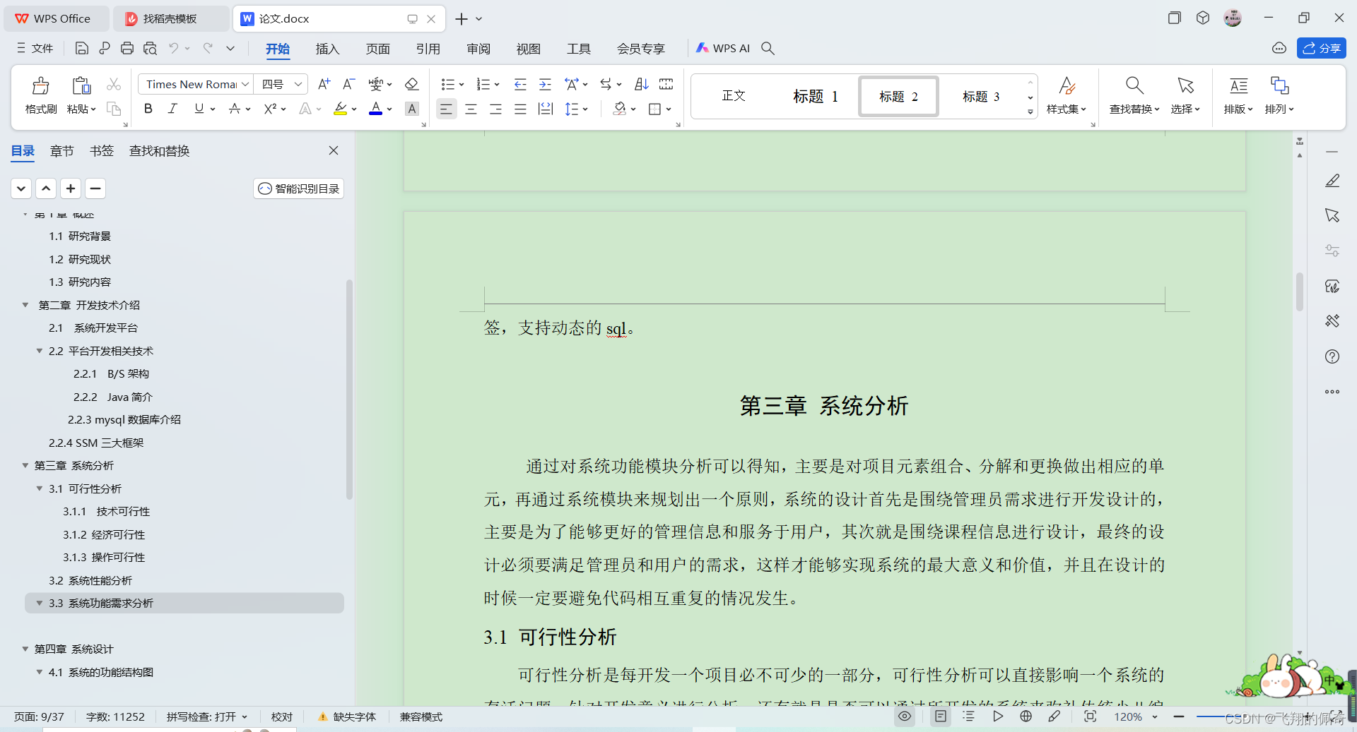The height and width of the screenshot is (732, 1357).
Task: Click the Decrease font size icon
Action: [x=348, y=84]
